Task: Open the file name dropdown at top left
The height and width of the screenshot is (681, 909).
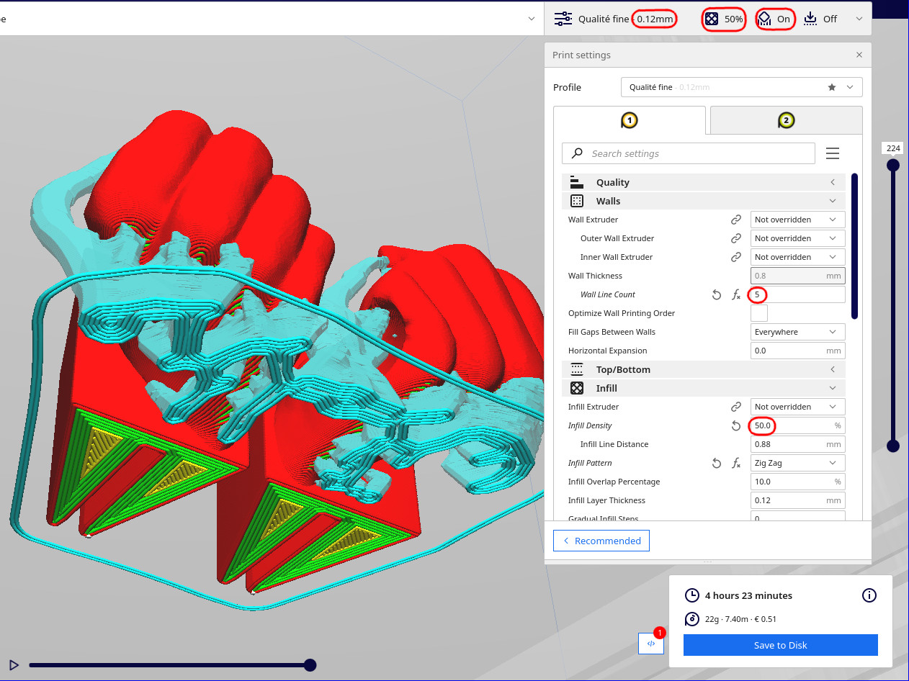Action: [x=531, y=19]
